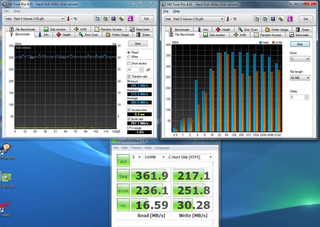Click copy-screenshot icon in Benchmark window toolbar
The image size is (320, 227).
click(105, 19)
